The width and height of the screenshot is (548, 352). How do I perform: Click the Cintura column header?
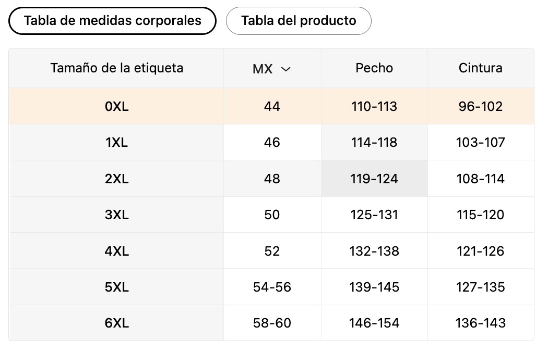[481, 68]
